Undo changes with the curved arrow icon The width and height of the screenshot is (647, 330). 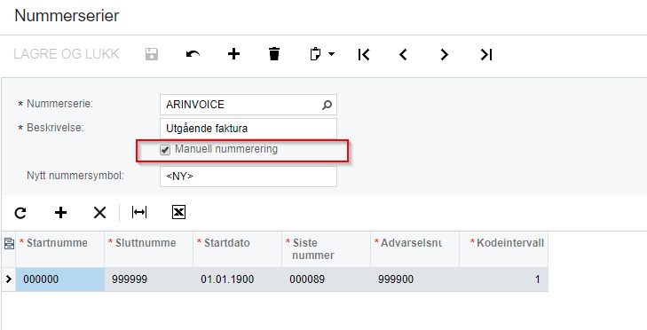pos(193,54)
